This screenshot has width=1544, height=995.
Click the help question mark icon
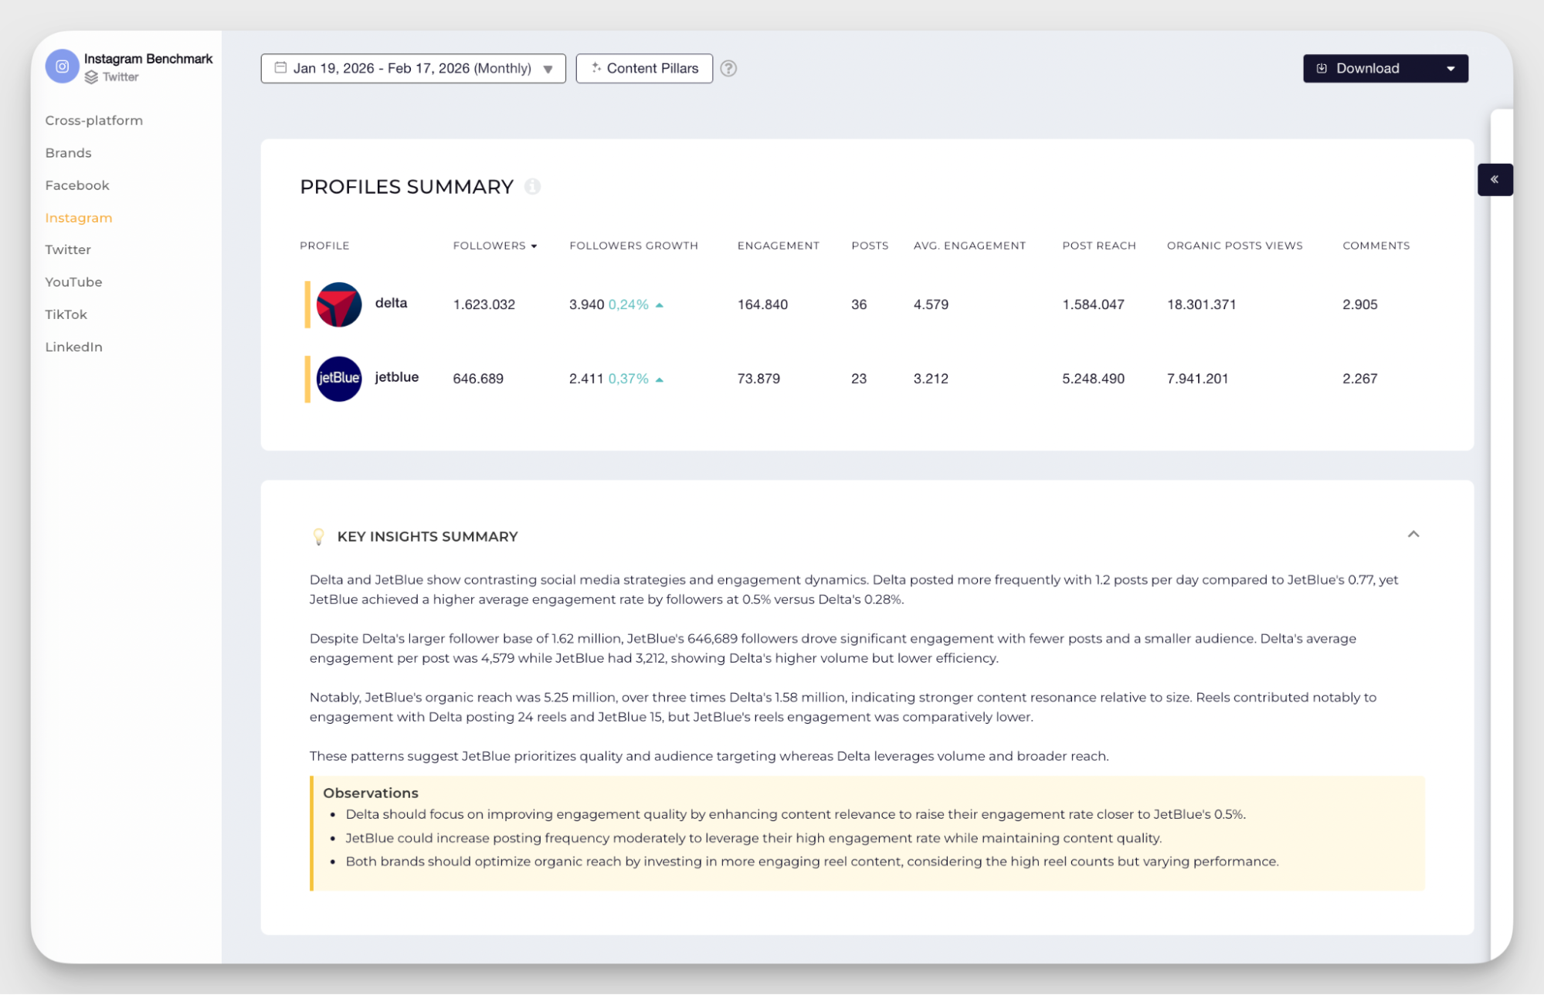(x=728, y=68)
